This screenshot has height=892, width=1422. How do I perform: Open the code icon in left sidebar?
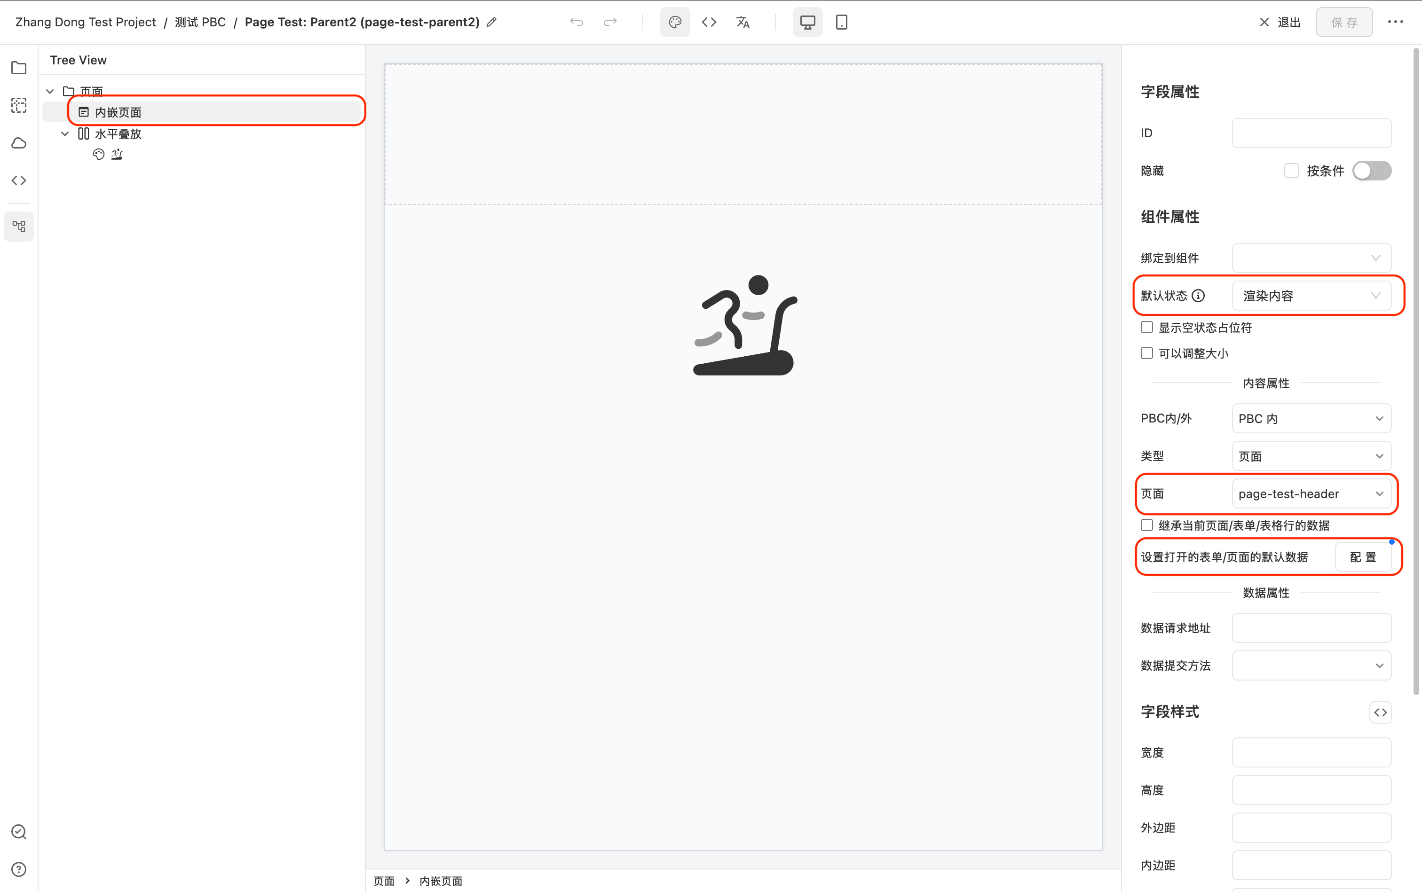19,180
